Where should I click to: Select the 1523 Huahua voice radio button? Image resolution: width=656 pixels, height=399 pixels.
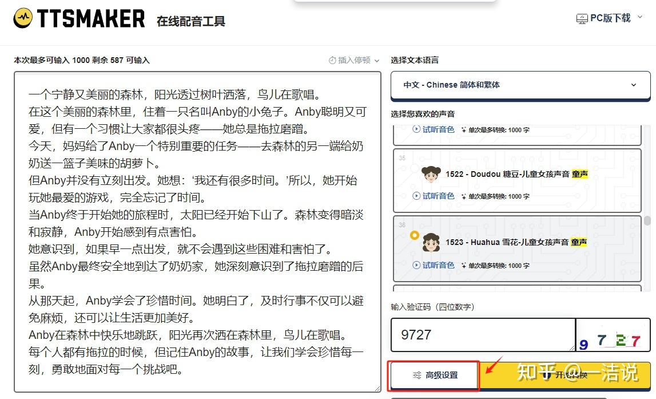[415, 235]
